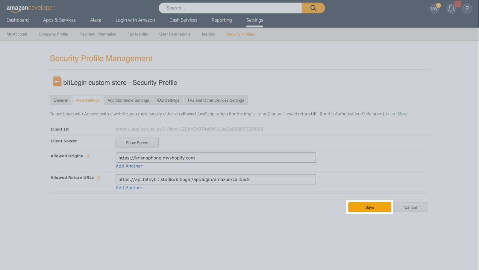Image resolution: width=479 pixels, height=270 pixels.
Task: Open the Alexa menu item
Action: [96, 20]
